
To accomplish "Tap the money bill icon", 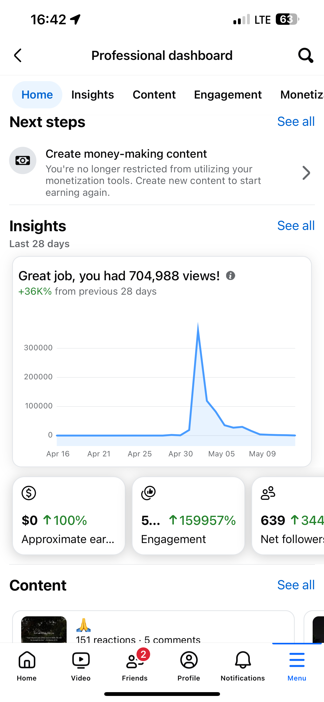I will coord(23,160).
